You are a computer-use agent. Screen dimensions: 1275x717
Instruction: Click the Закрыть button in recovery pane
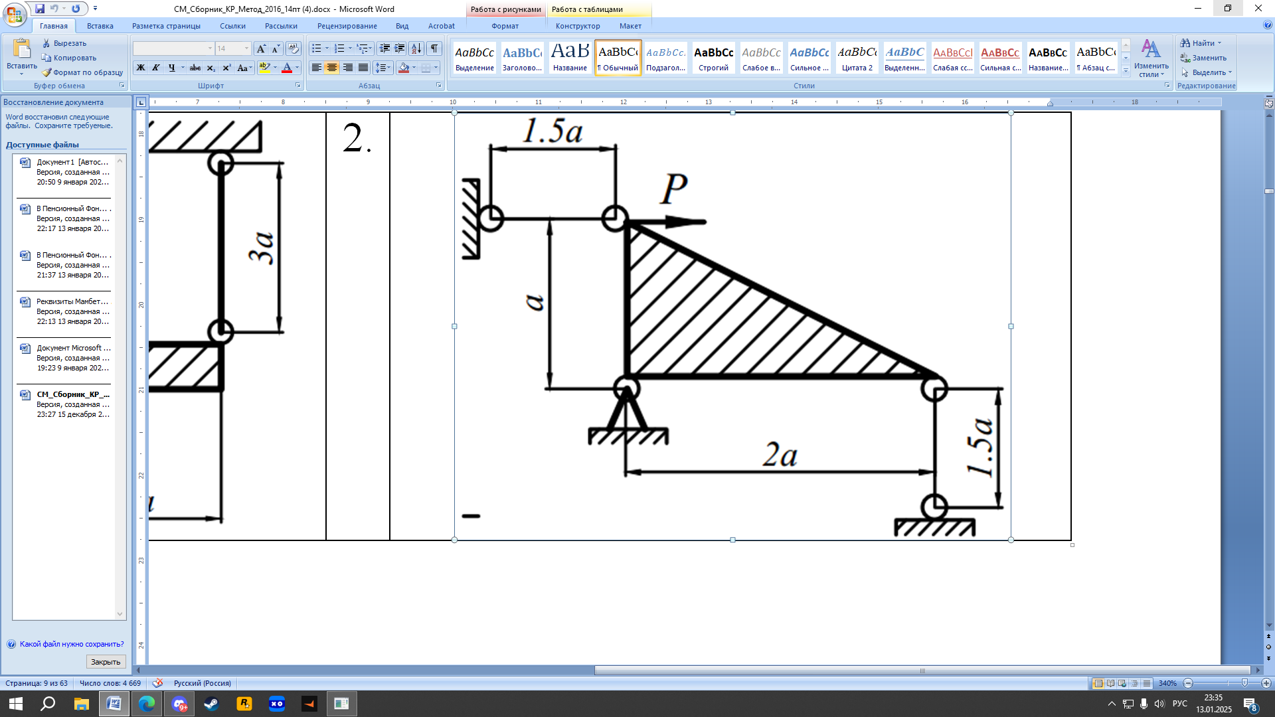(106, 662)
